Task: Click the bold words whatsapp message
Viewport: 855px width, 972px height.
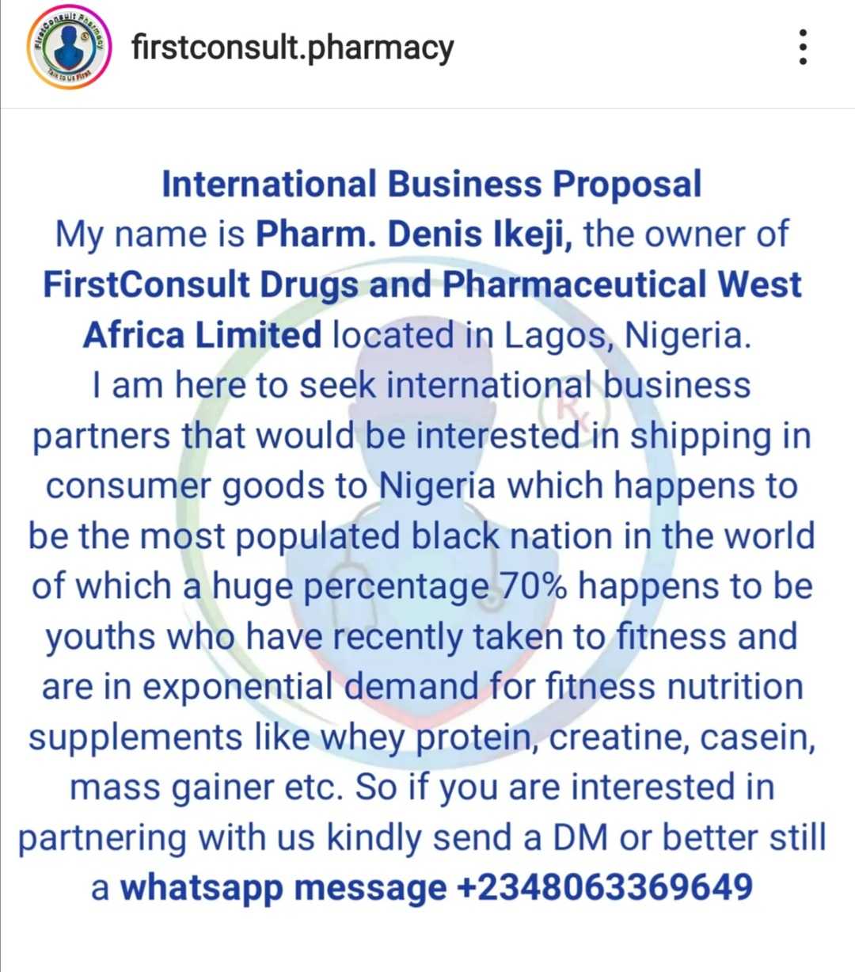Action: 283,886
